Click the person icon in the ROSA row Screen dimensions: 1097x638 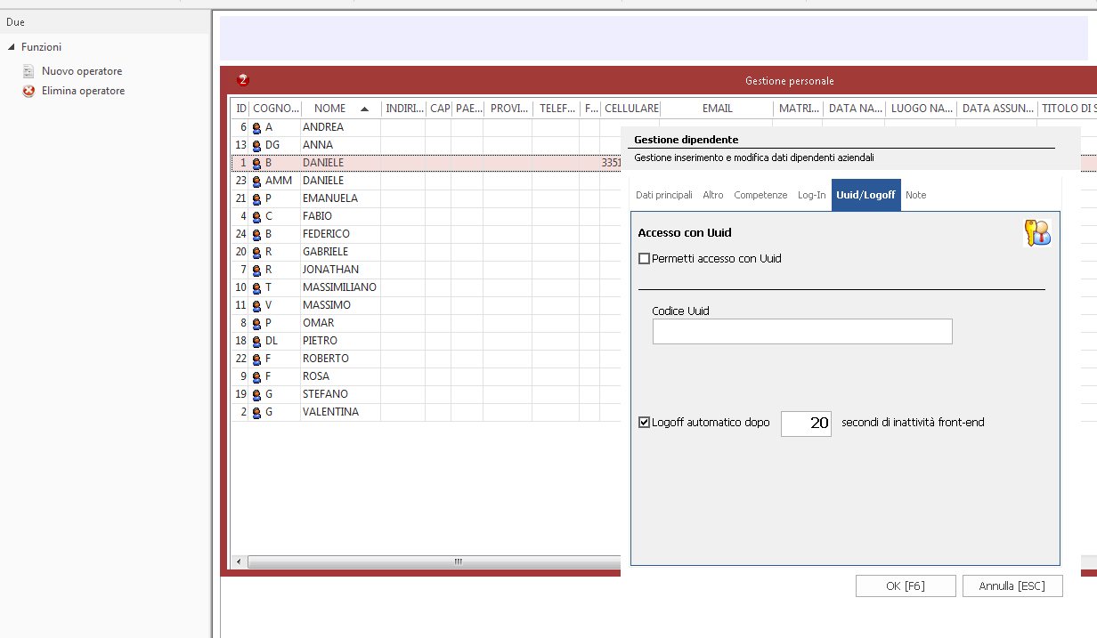coord(256,377)
